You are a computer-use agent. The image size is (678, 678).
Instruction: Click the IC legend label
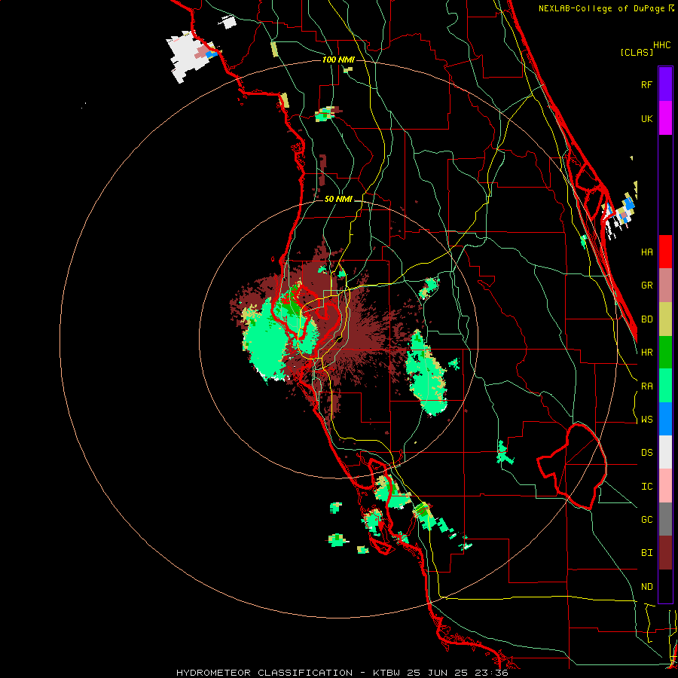pos(646,487)
